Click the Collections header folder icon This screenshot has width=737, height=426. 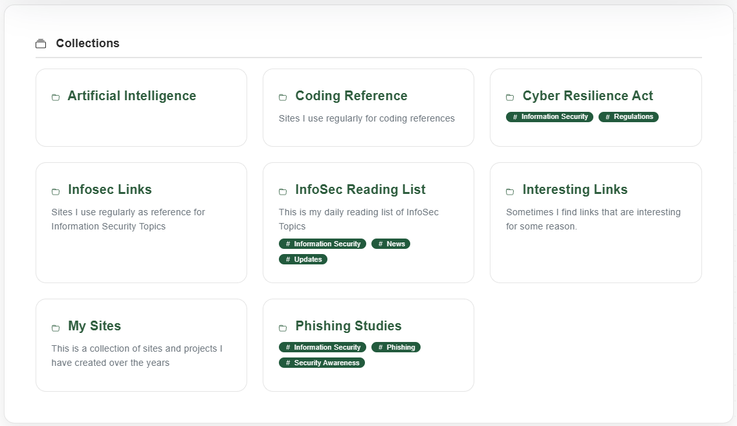[41, 43]
